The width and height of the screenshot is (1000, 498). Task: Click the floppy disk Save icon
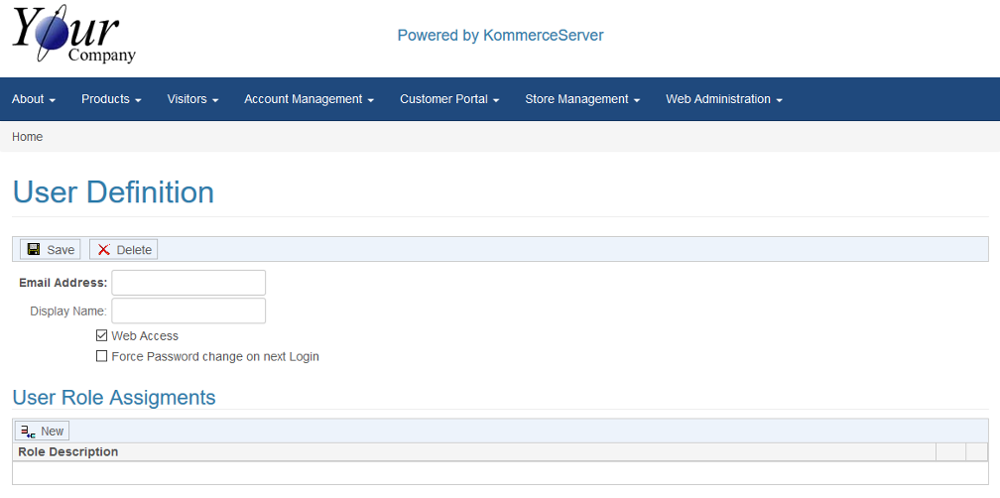tap(34, 249)
